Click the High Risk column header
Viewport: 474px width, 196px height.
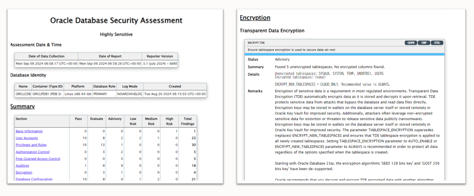click(170, 121)
